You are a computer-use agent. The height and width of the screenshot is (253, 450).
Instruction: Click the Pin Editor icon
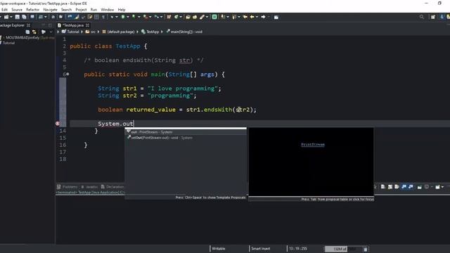pos(276,17)
